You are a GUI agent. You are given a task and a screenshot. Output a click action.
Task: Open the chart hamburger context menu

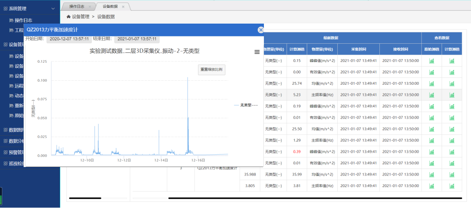tap(257, 52)
